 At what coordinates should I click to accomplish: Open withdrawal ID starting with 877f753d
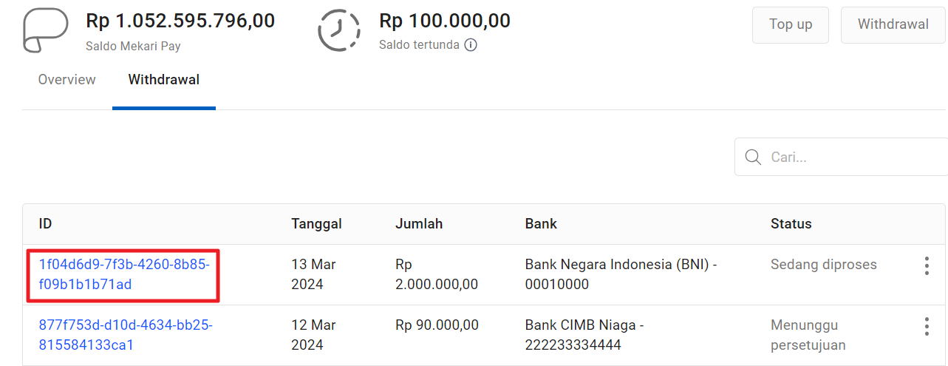click(126, 334)
